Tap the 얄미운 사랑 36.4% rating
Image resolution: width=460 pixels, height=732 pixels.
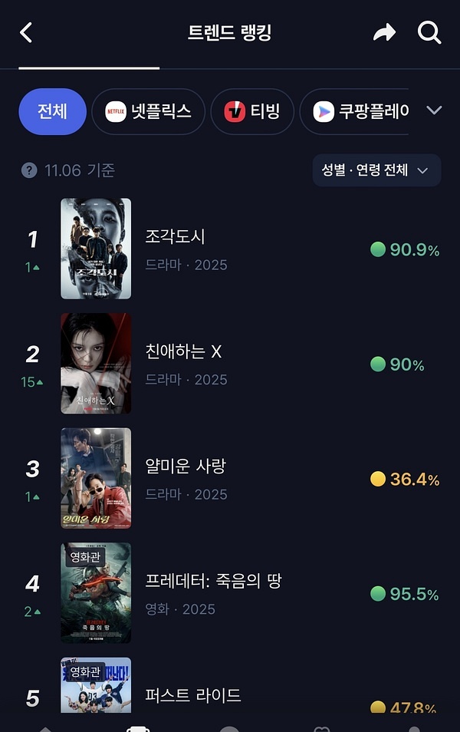coord(405,480)
